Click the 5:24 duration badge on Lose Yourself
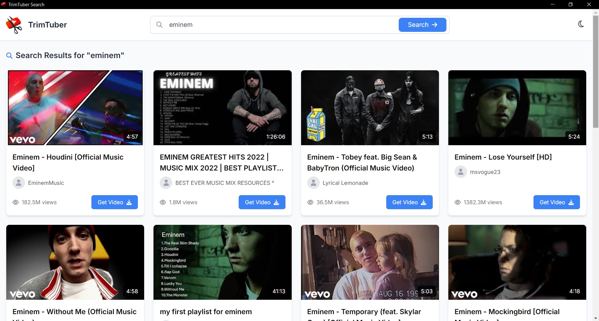This screenshot has width=599, height=321. [x=574, y=137]
